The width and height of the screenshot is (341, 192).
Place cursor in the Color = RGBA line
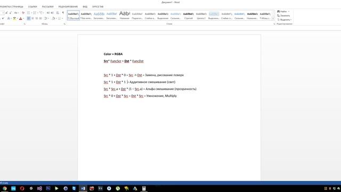tap(113, 54)
